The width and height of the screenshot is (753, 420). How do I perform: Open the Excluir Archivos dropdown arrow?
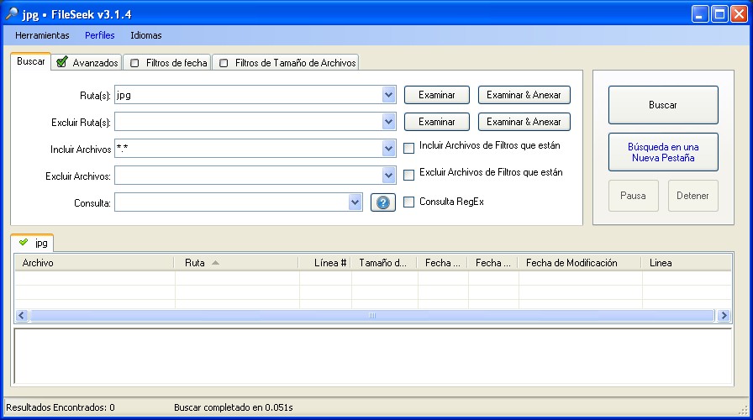388,176
